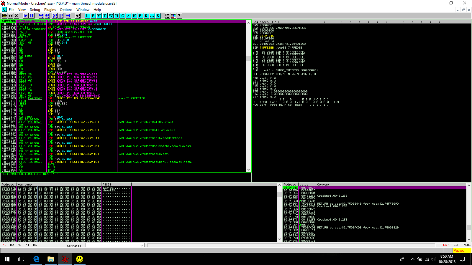Click stack pane Comment column header
The height and width of the screenshot is (265, 472).
[391, 184]
